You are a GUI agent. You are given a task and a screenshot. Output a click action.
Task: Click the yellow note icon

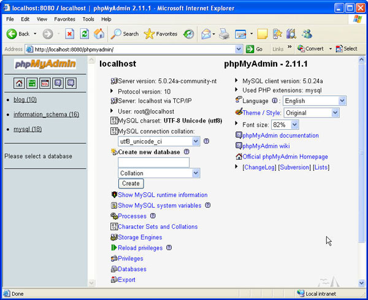click(263, 34)
